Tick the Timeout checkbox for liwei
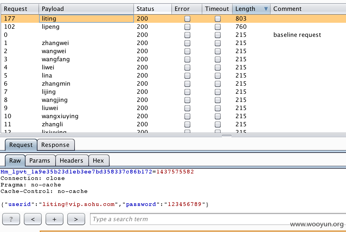This screenshot has height=232, width=346. tap(218, 67)
